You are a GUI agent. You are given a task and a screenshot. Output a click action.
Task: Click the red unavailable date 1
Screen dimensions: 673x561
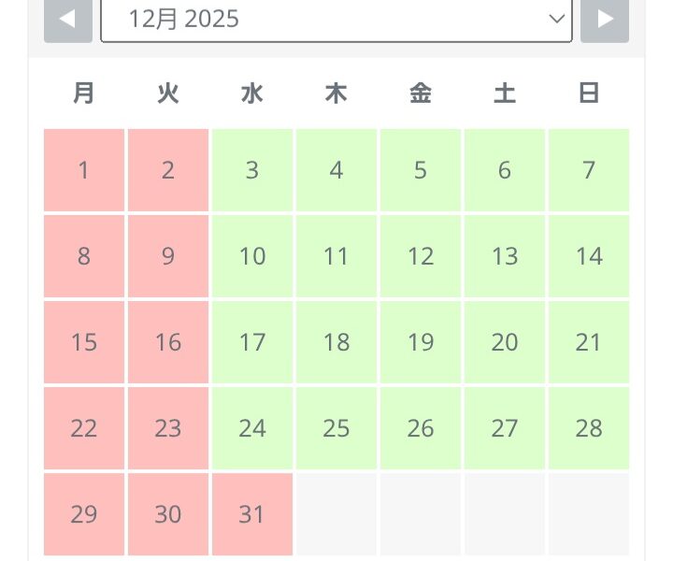84,170
